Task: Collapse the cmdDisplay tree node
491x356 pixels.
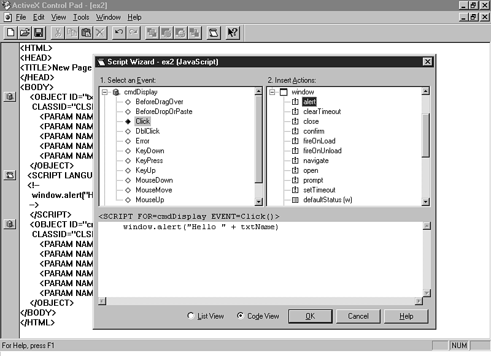Action: tap(105, 92)
